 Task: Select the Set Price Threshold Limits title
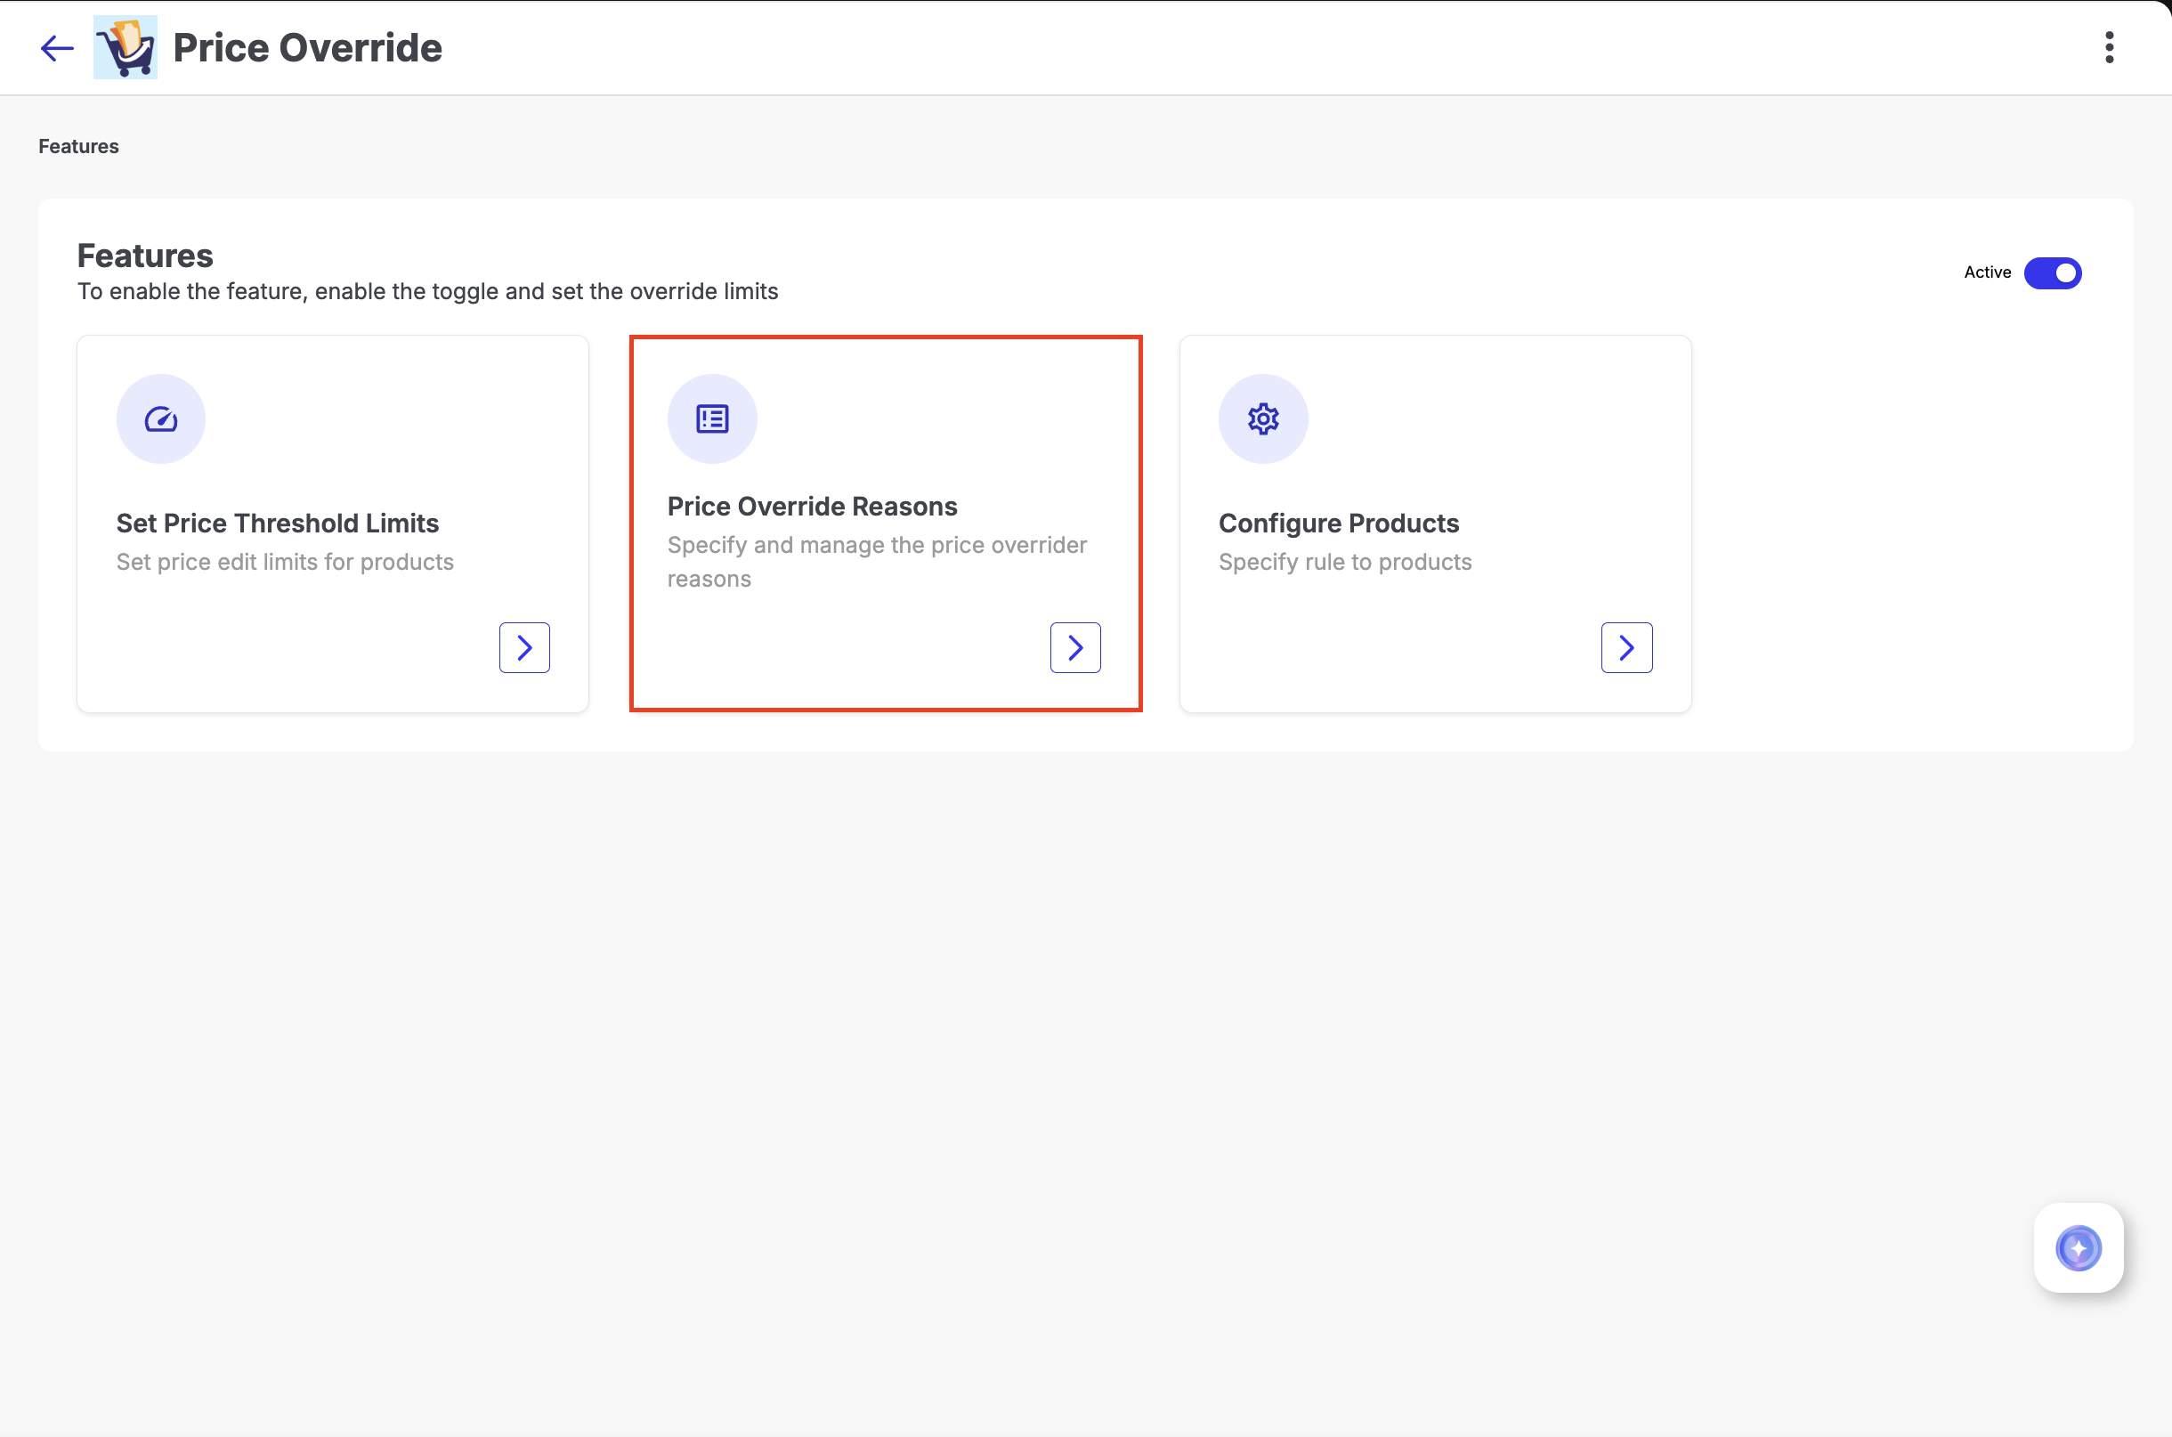click(x=278, y=524)
